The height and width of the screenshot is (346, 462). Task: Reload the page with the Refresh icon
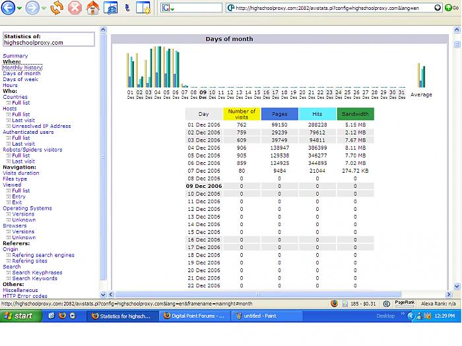coord(57,8)
